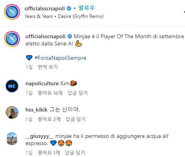View the 2 likes on the hss_kikik comment
The width and height of the screenshot is (185, 157).
pyautogui.click(x=49, y=119)
